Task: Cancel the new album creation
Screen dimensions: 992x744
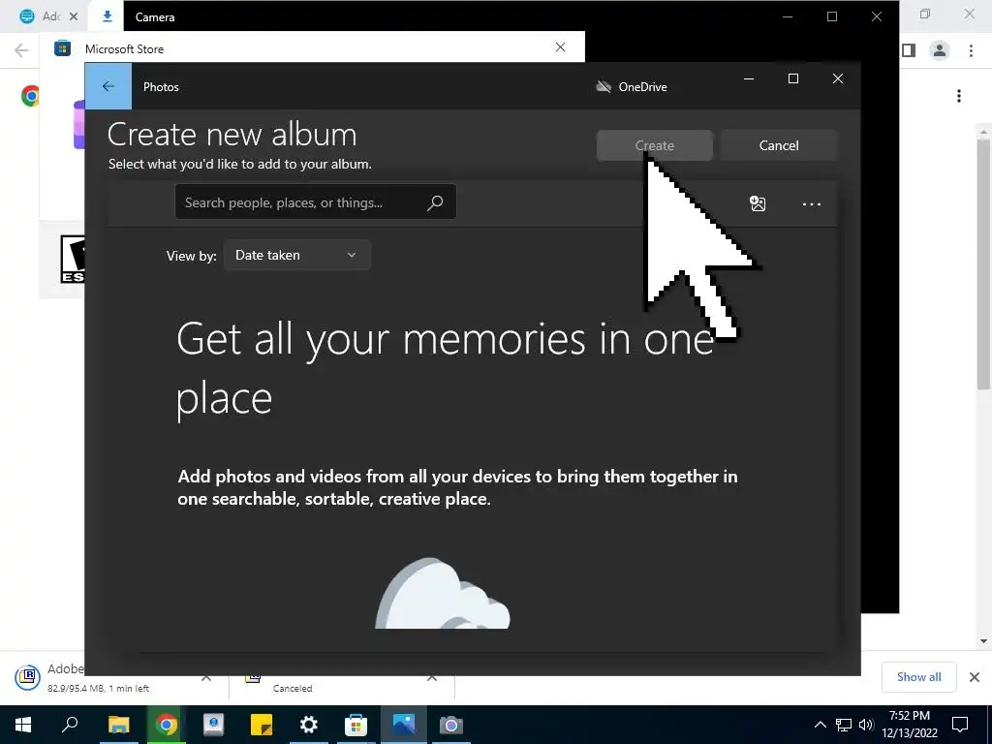Action: click(779, 145)
